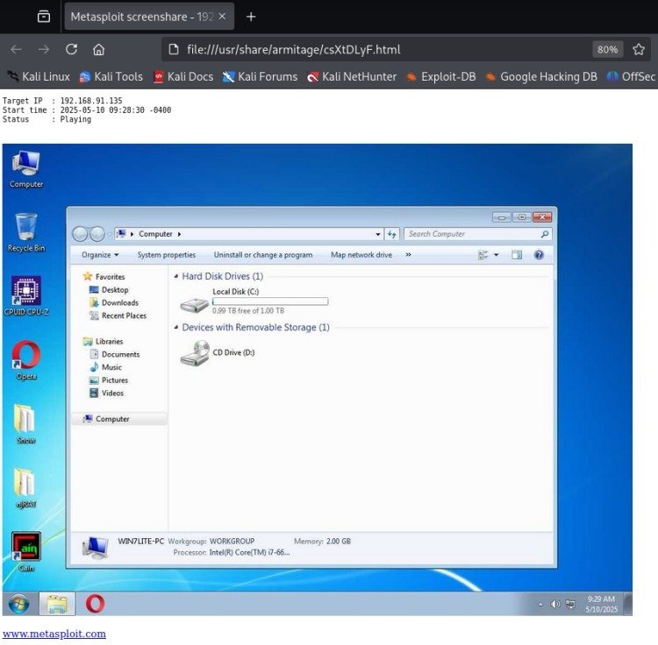Click the browser back arrow
The image size is (658, 645).
[16, 49]
